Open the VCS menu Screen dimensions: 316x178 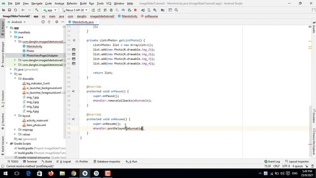(109, 3)
